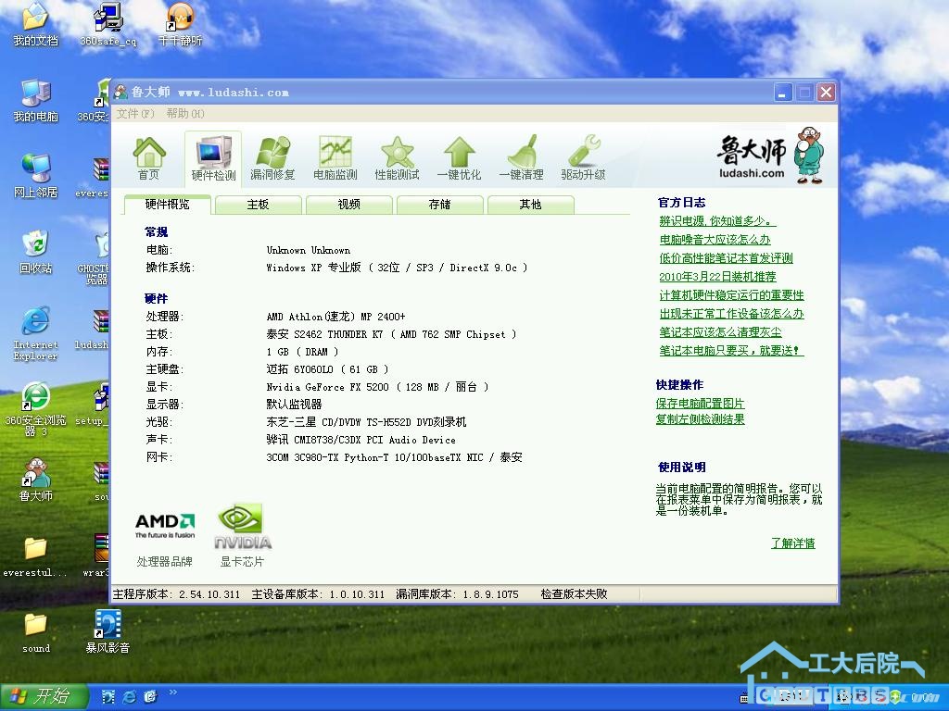Select the 其他 tab

[530, 205]
